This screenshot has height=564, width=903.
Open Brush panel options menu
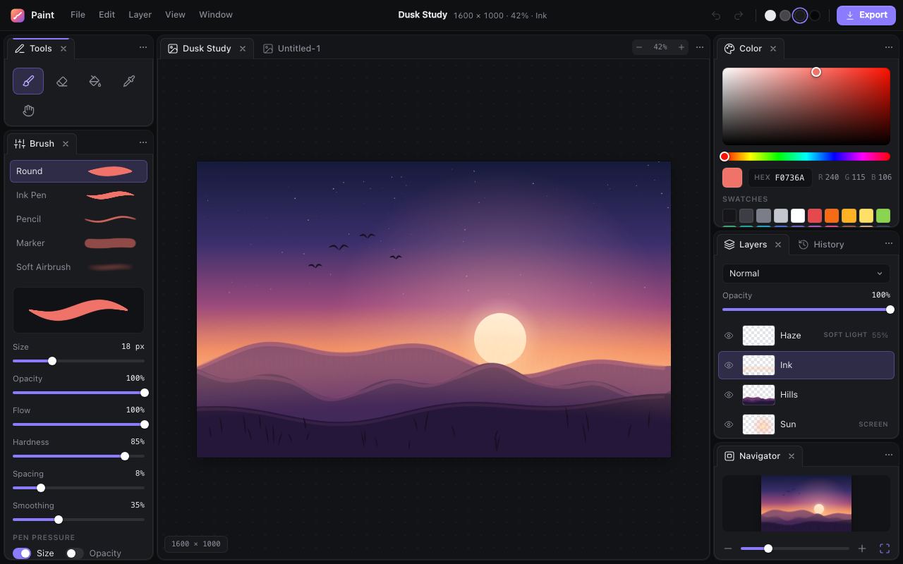(x=143, y=142)
